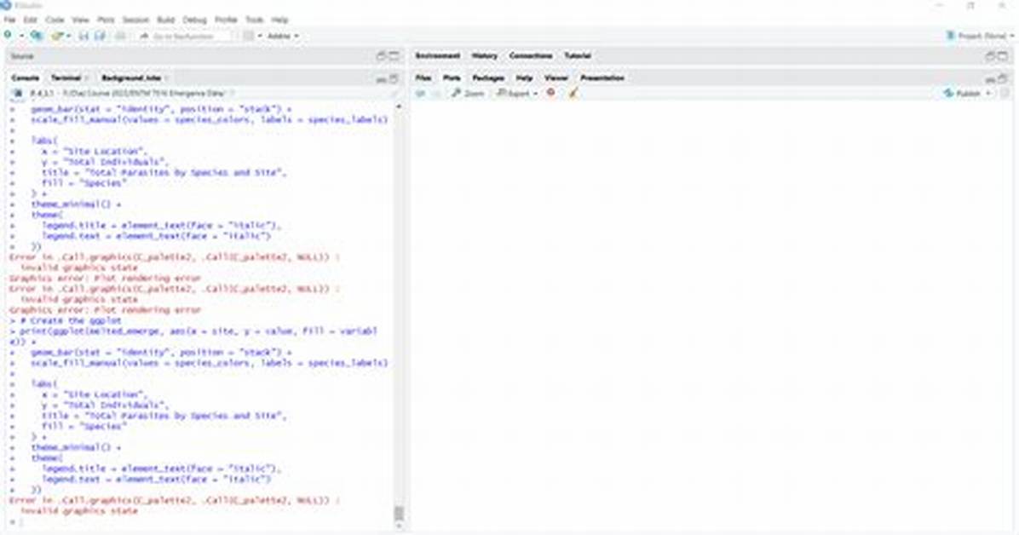Image resolution: width=1019 pixels, height=535 pixels.
Task: Switch to the Tutorial tab
Action: (577, 56)
